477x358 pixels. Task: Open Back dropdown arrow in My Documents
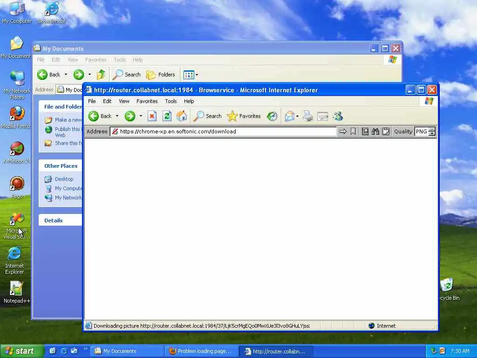[66, 75]
